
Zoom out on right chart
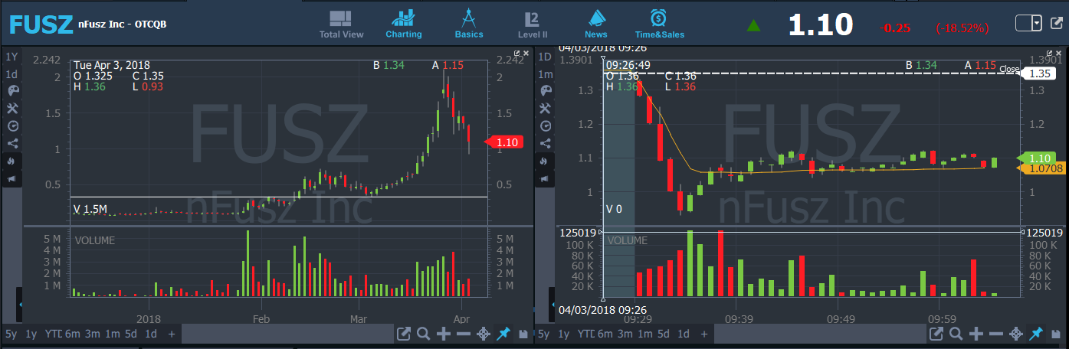[x=995, y=334]
